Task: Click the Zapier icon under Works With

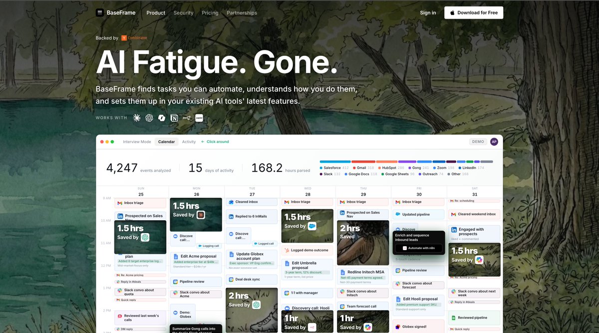Action: (x=199, y=118)
